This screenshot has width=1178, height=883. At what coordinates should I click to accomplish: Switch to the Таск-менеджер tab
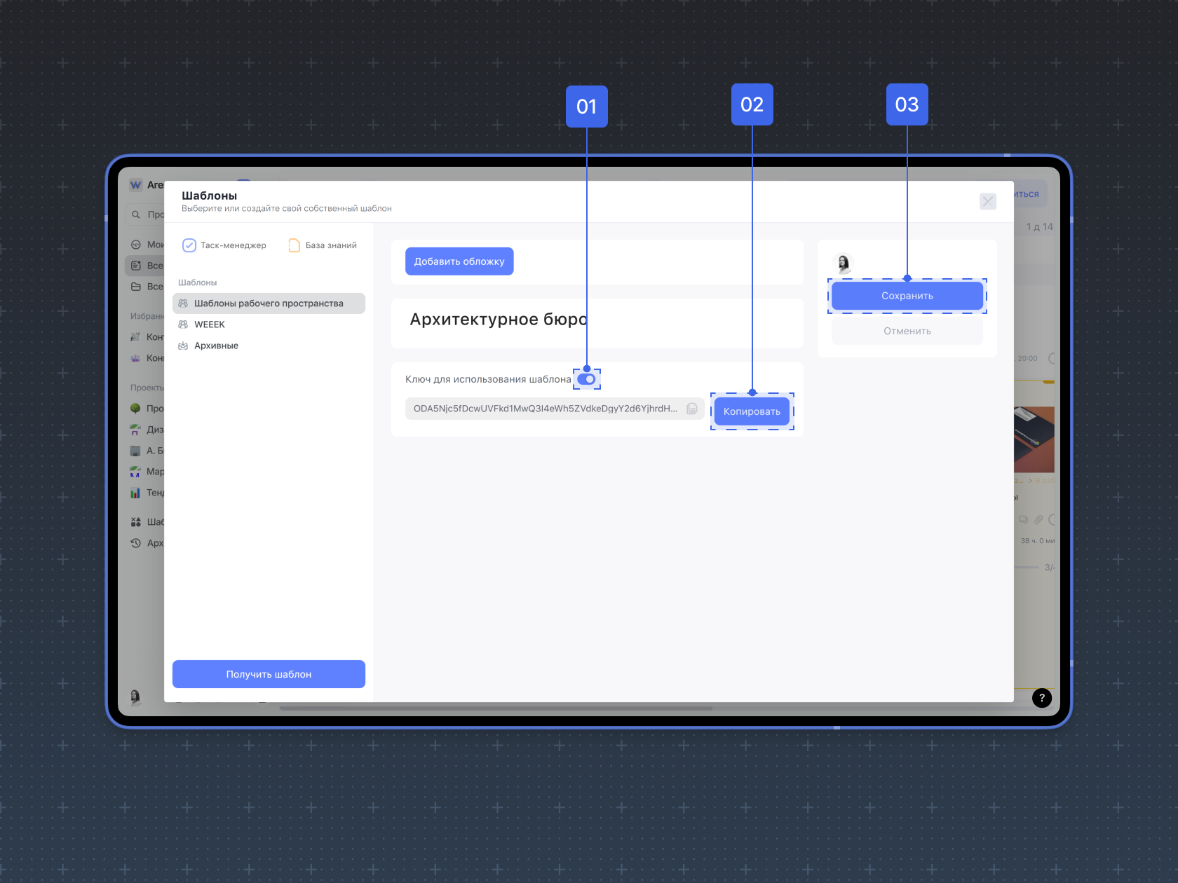point(224,245)
